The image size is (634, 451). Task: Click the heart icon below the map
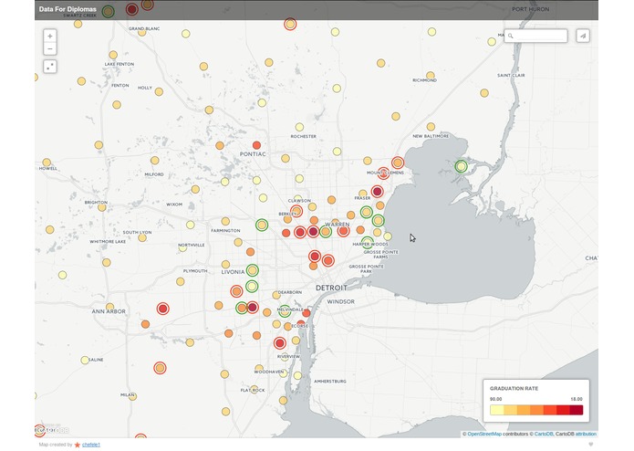[591, 445]
